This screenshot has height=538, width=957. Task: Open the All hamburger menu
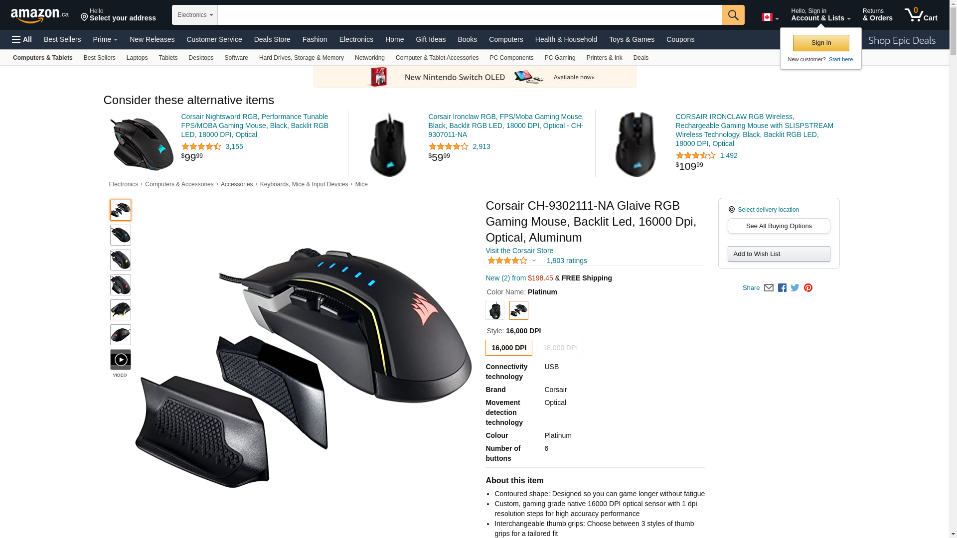click(x=22, y=39)
